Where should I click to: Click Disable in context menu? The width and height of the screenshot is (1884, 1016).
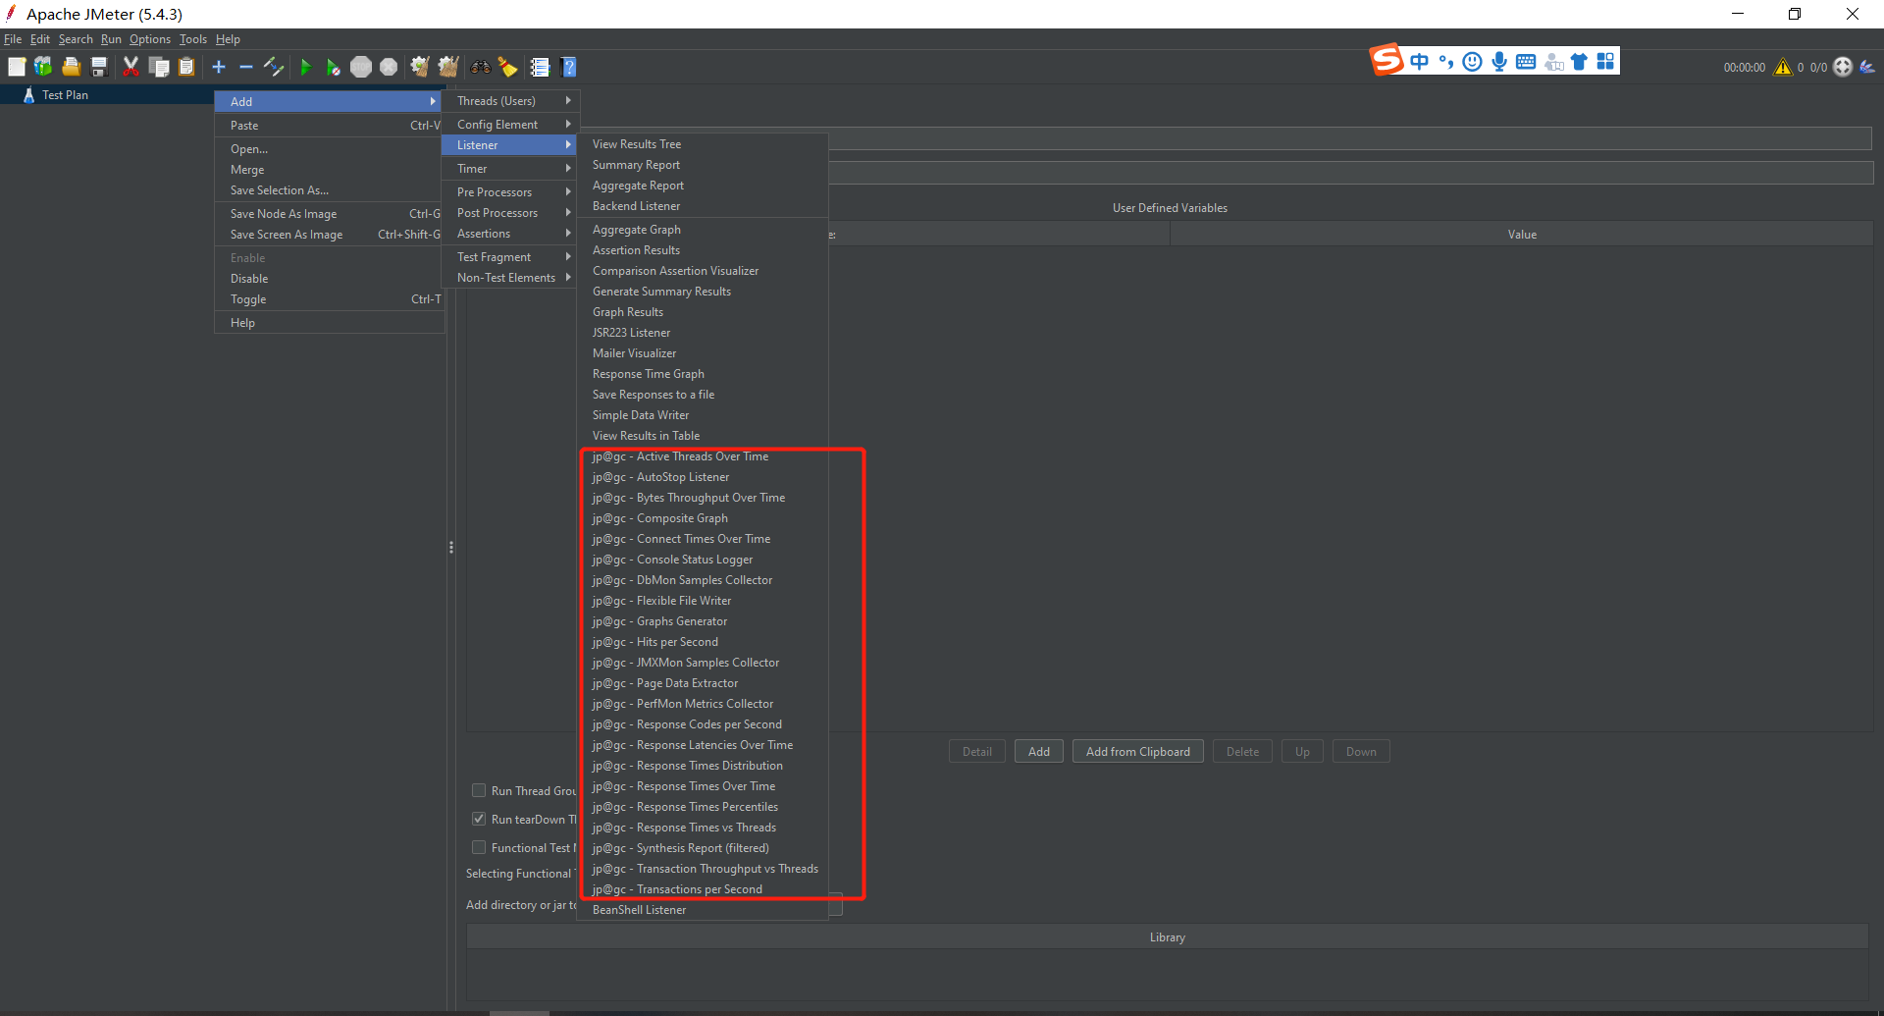click(329, 278)
